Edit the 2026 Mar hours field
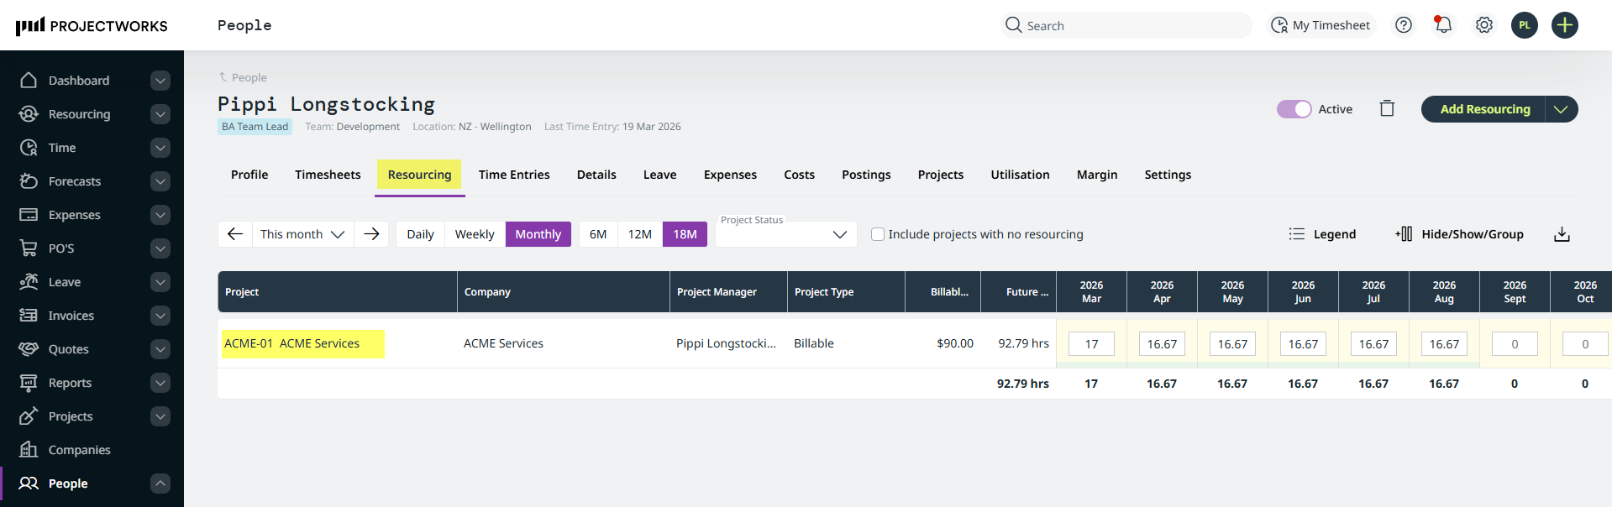 pos(1091,344)
